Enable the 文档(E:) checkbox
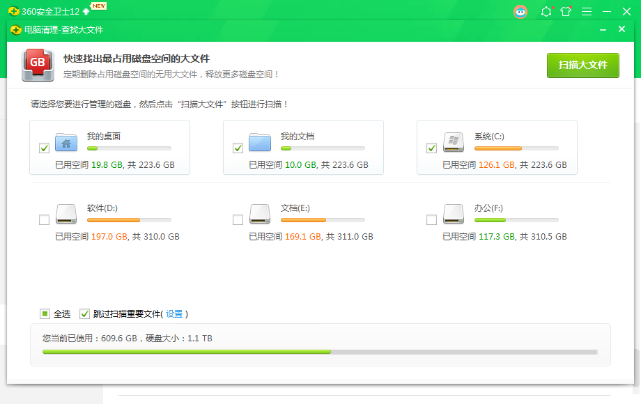Image resolution: width=641 pixels, height=404 pixels. tap(238, 220)
